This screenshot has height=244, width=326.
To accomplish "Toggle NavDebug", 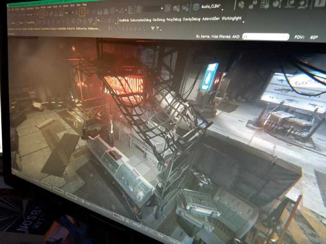I will (x=159, y=20).
